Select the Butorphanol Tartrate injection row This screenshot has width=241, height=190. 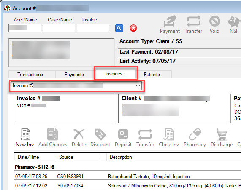(x=127, y=177)
